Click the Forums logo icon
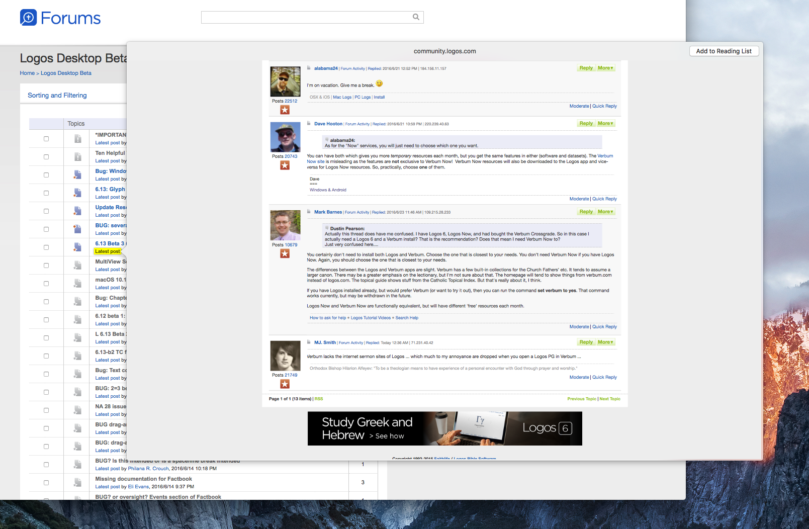The height and width of the screenshot is (529, 809). [28, 18]
